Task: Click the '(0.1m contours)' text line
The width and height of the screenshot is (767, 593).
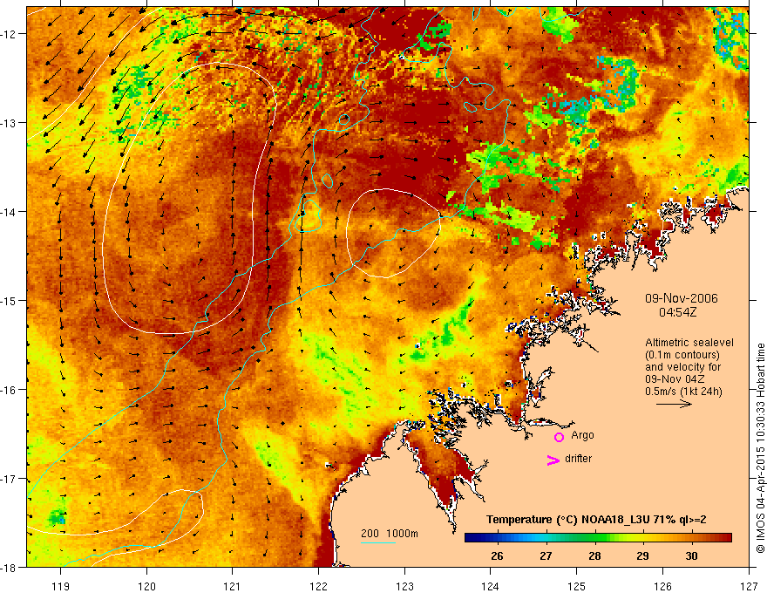Action: 682,355
